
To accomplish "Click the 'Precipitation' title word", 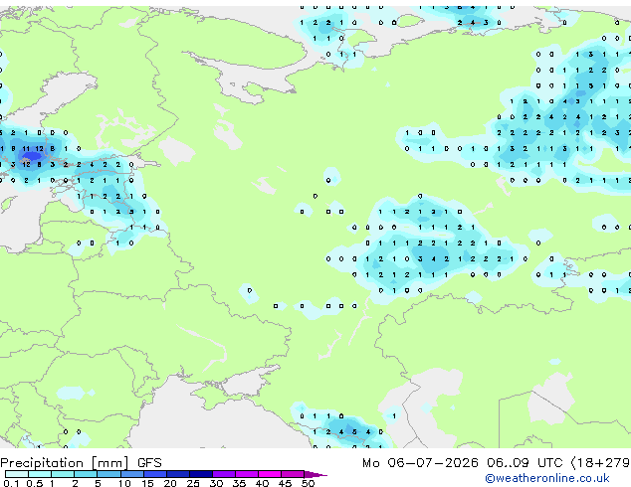I will coord(42,463).
